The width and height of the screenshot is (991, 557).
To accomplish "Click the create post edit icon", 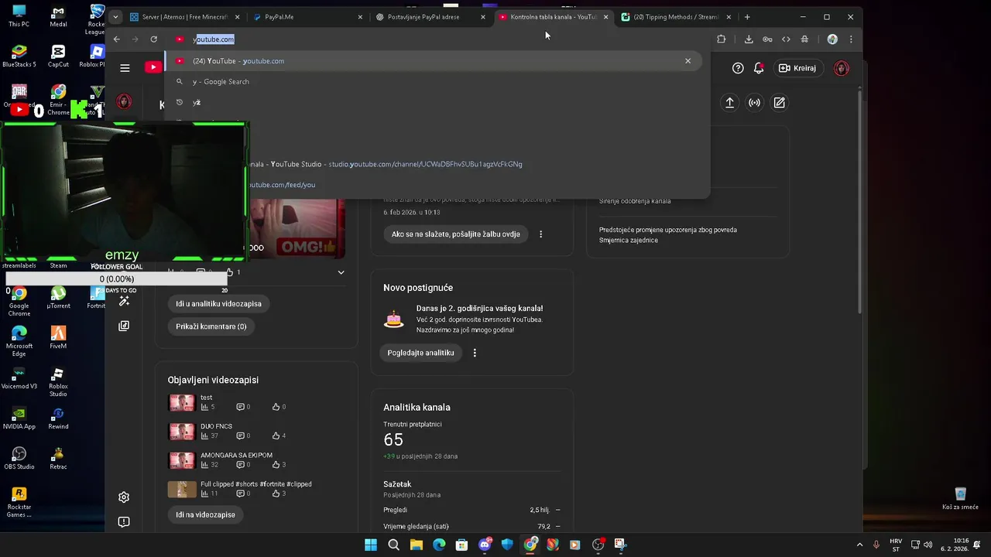I will [x=780, y=102].
